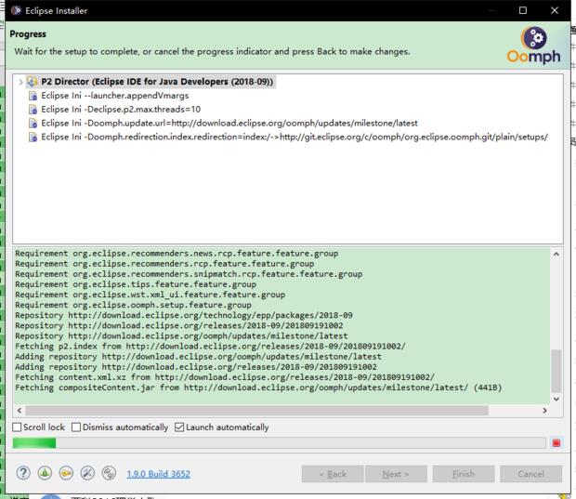Screen dimensions: 576x499
Task: Click the P2 Director task icon
Action: 33,82
